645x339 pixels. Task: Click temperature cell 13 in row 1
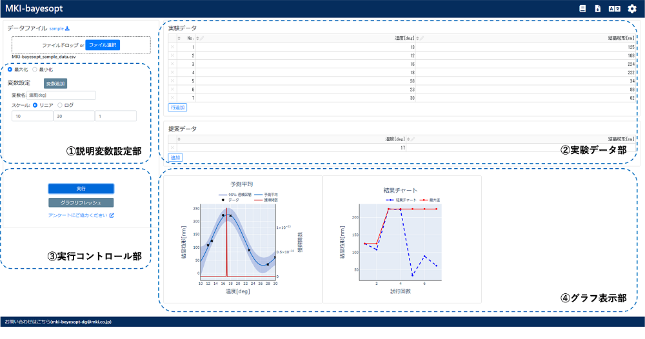305,47
